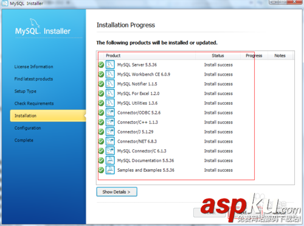This screenshot has height=226, width=304.
Task: Select the Connector/C++ 1.1.3 name
Action: pyautogui.click(x=137, y=122)
